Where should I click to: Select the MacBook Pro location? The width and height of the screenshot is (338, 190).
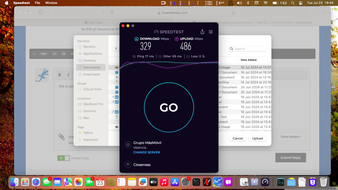point(91,104)
